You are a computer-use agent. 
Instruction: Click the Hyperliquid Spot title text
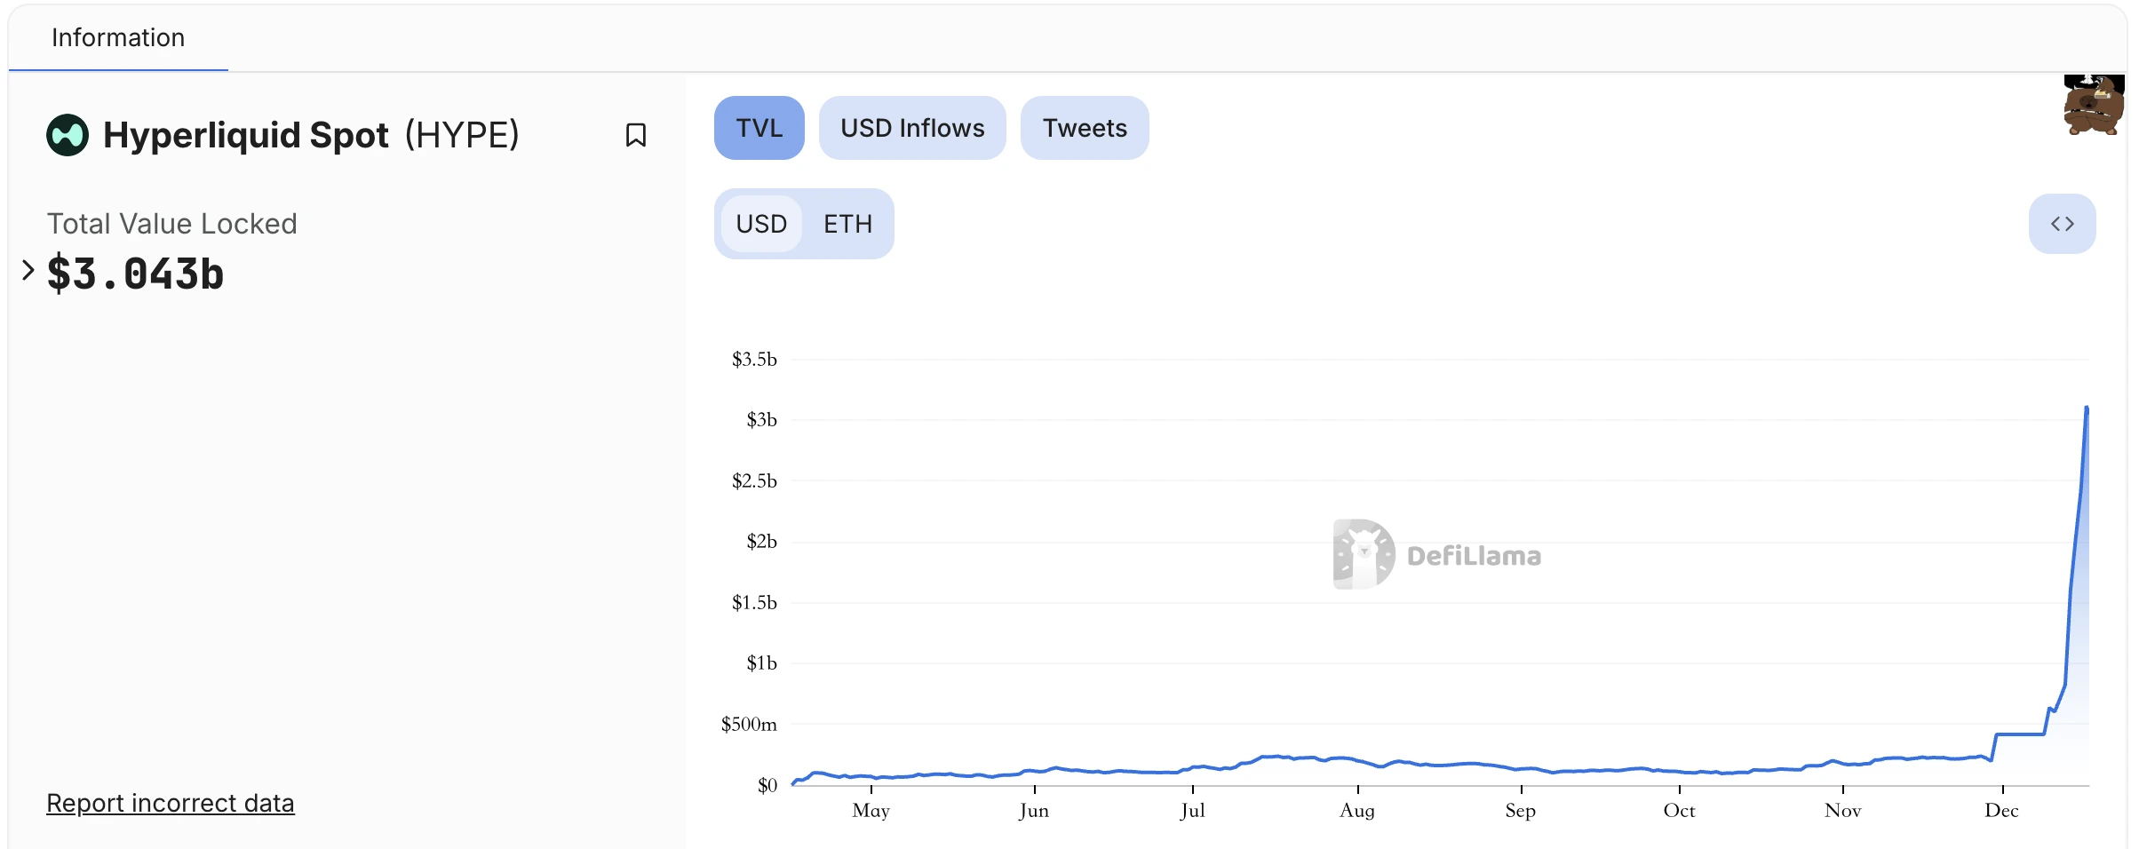(x=246, y=135)
